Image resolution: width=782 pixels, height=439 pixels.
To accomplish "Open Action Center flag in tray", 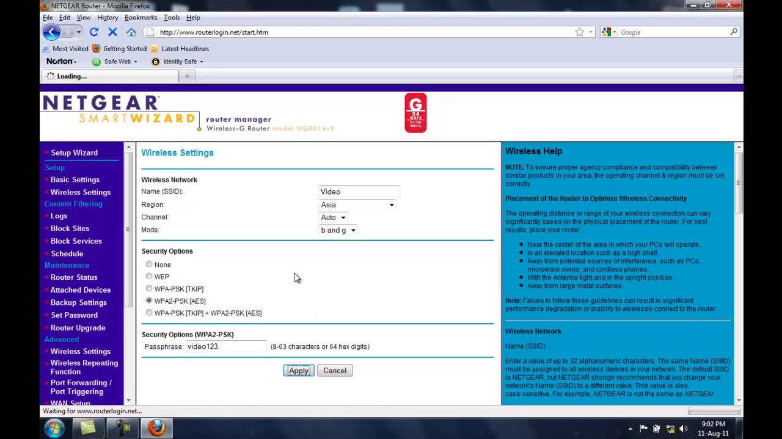I will point(643,429).
